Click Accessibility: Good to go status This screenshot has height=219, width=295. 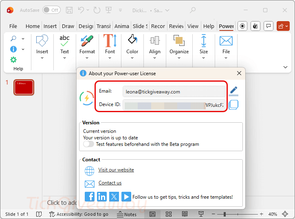click(79, 214)
